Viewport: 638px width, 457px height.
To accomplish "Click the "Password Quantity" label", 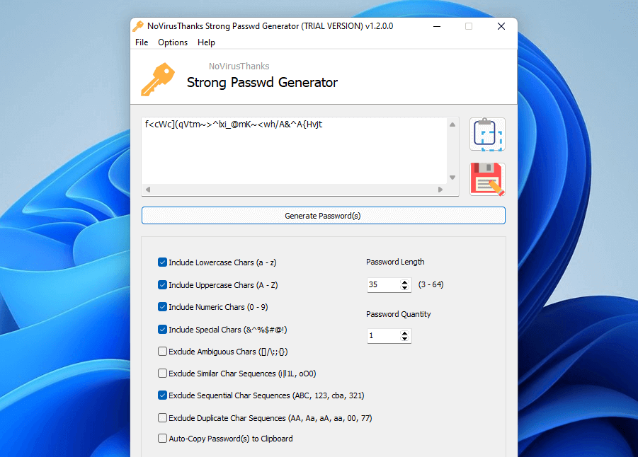I will (399, 314).
